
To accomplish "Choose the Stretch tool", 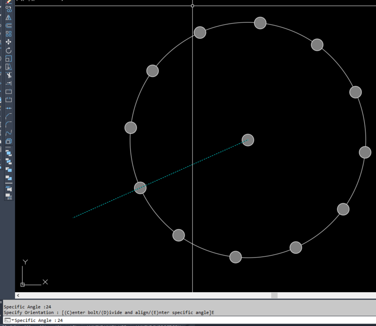I will pos(8,67).
